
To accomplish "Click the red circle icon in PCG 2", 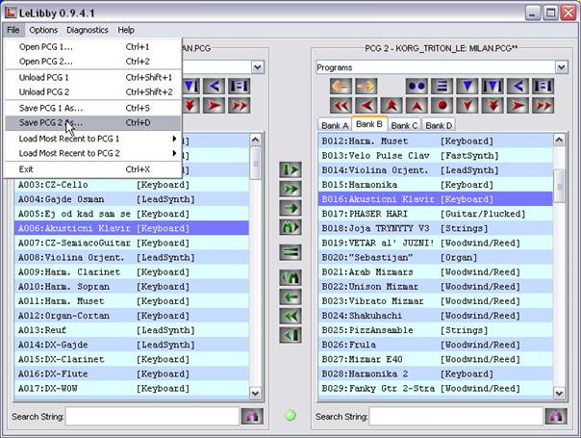I will pos(442,105).
